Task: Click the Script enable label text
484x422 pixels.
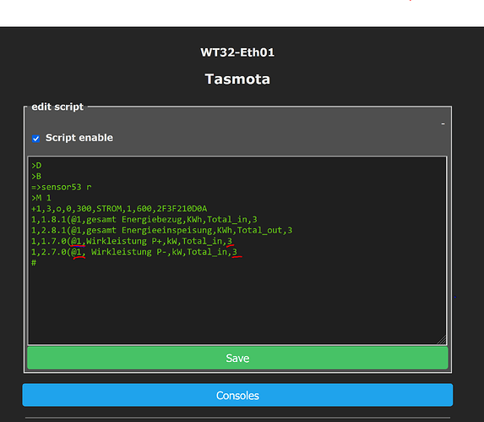Action: [x=79, y=138]
